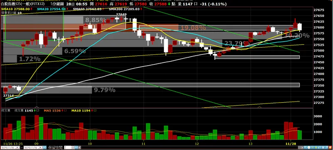Adjust the 保留空間 spinner arrows
This screenshot has width=333, height=150.
[72, 148]
